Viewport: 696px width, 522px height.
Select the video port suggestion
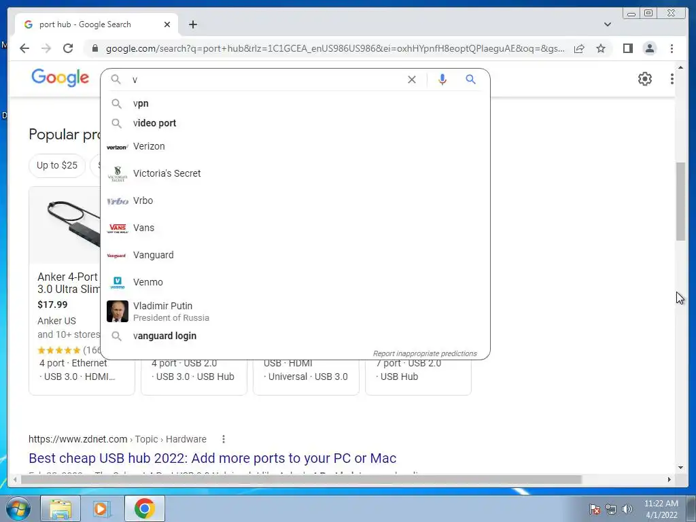pyautogui.click(x=295, y=123)
